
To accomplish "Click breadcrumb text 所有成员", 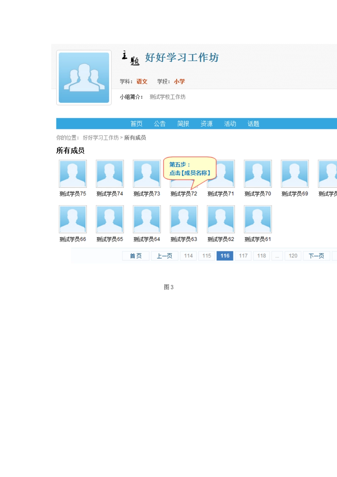I will [x=135, y=138].
